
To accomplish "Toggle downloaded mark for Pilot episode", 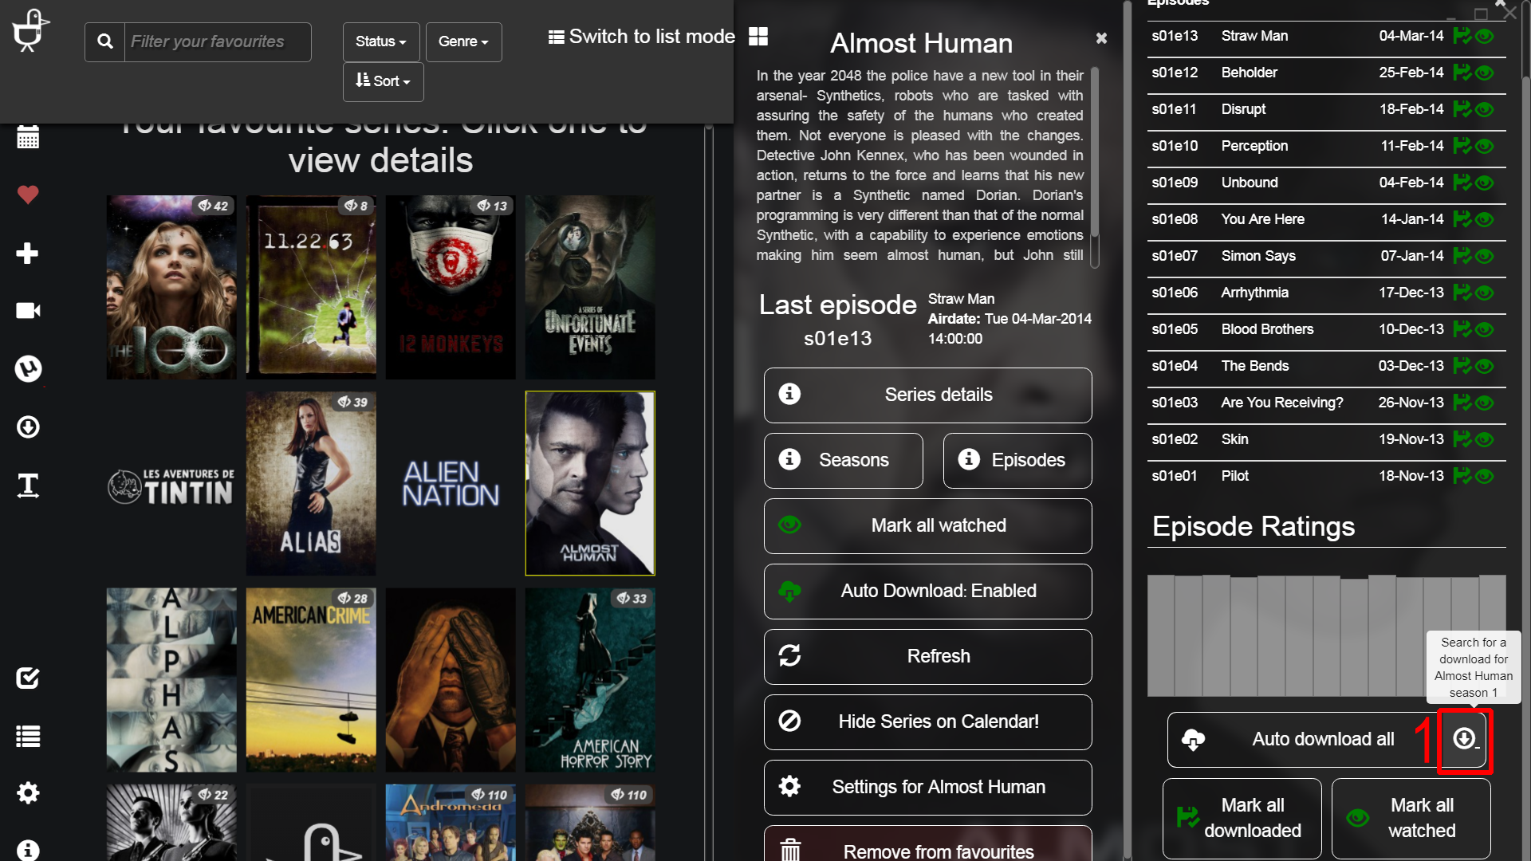I will [x=1461, y=476].
